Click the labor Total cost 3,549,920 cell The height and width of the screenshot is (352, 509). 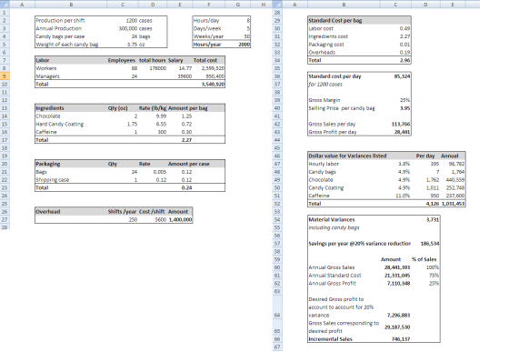click(209, 84)
